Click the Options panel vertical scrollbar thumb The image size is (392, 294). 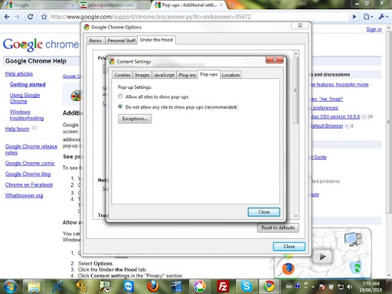click(x=296, y=90)
